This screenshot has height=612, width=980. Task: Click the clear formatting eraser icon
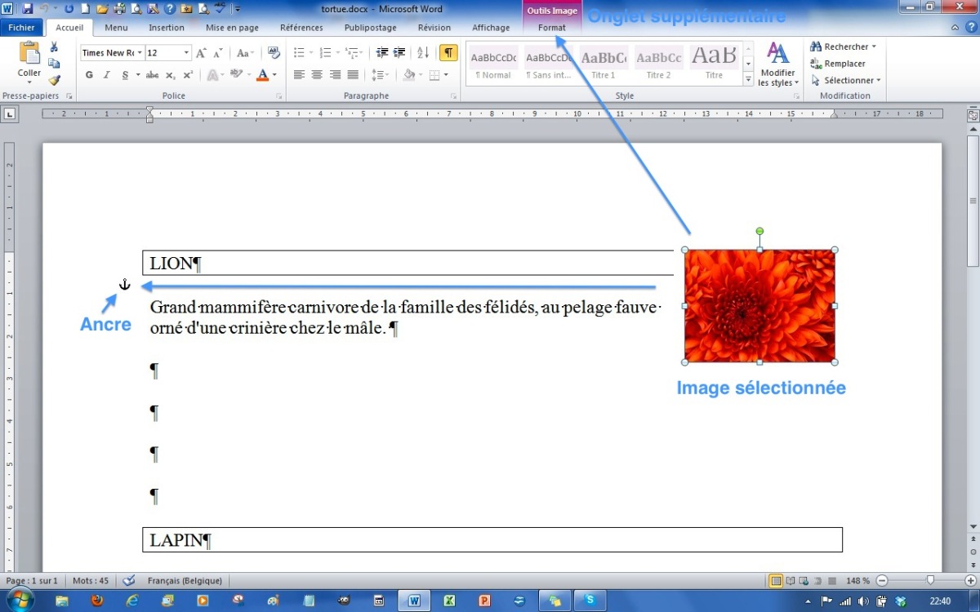[274, 53]
